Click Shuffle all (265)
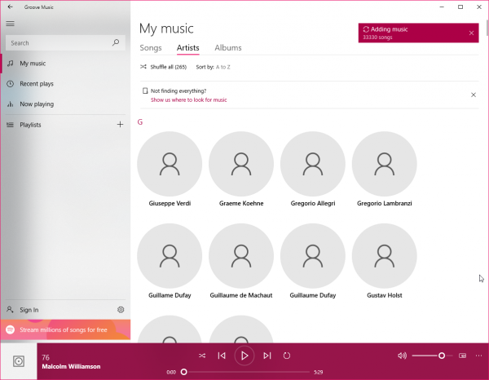Image resolution: width=489 pixels, height=380 pixels. [x=164, y=67]
